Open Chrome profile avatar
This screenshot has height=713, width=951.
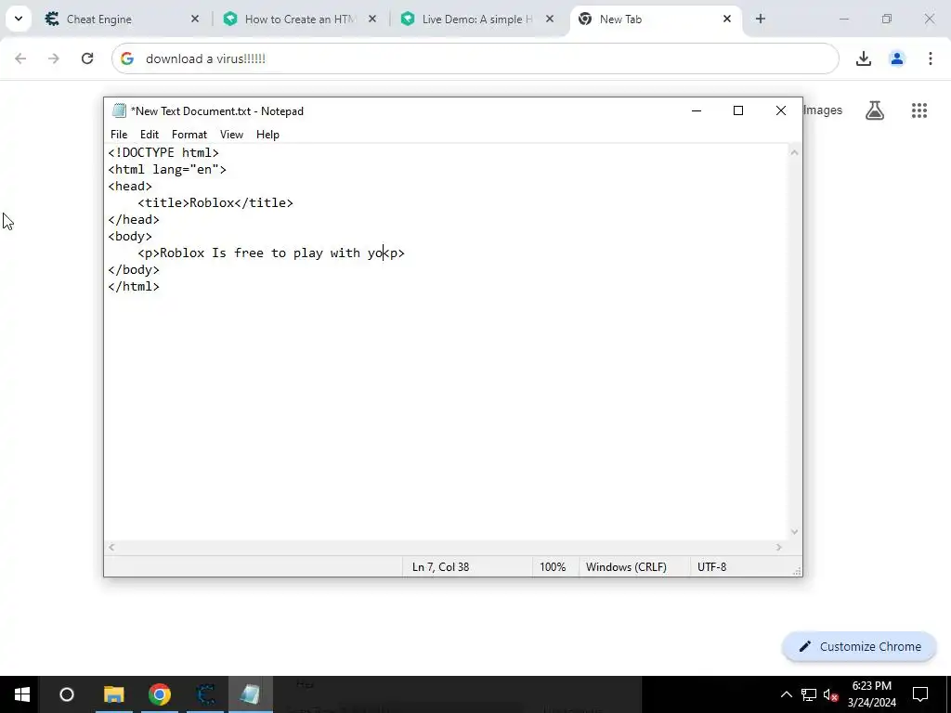click(x=897, y=58)
